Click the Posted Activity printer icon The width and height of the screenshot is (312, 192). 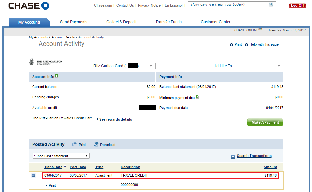click(x=75, y=145)
